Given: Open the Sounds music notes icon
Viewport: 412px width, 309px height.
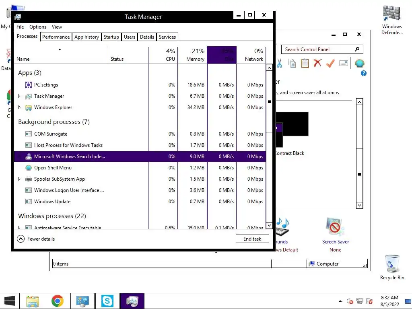Looking at the screenshot, I should (x=282, y=227).
